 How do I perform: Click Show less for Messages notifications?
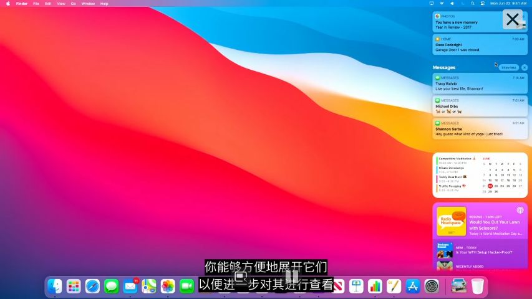508,67
